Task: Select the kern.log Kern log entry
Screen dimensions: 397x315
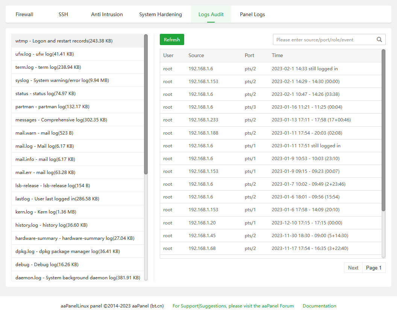Action: tap(45, 212)
